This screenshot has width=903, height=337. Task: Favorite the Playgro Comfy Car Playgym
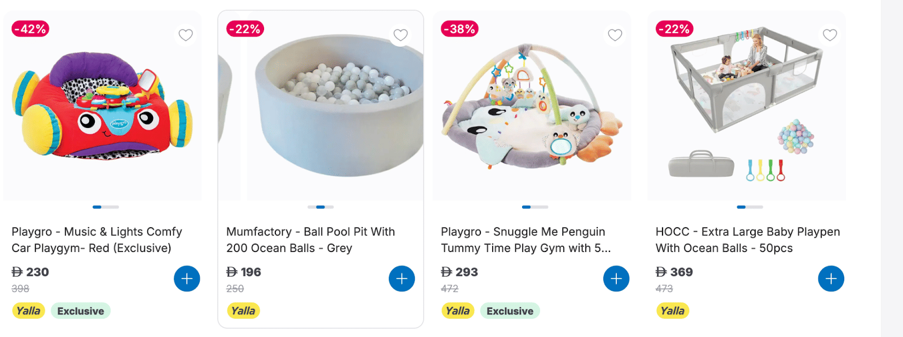point(186,35)
